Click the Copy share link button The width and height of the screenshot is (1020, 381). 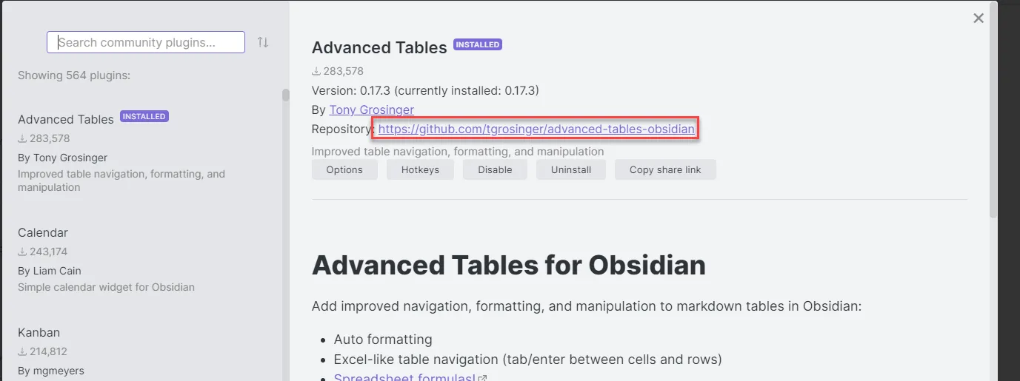point(665,169)
